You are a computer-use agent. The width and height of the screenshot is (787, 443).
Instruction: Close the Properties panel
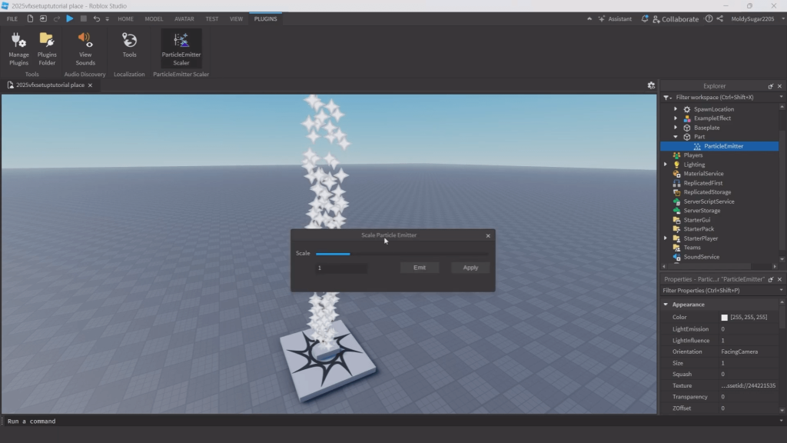(x=779, y=279)
